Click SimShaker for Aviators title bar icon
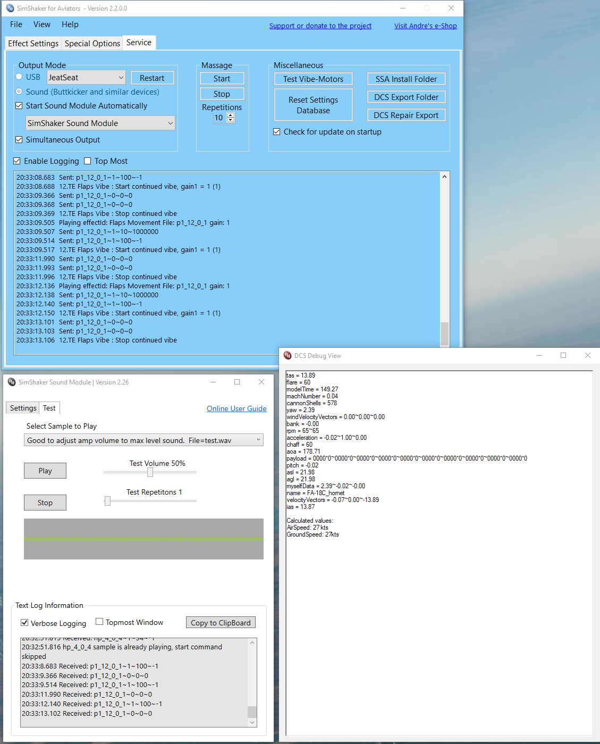The height and width of the screenshot is (744, 600). (x=10, y=9)
